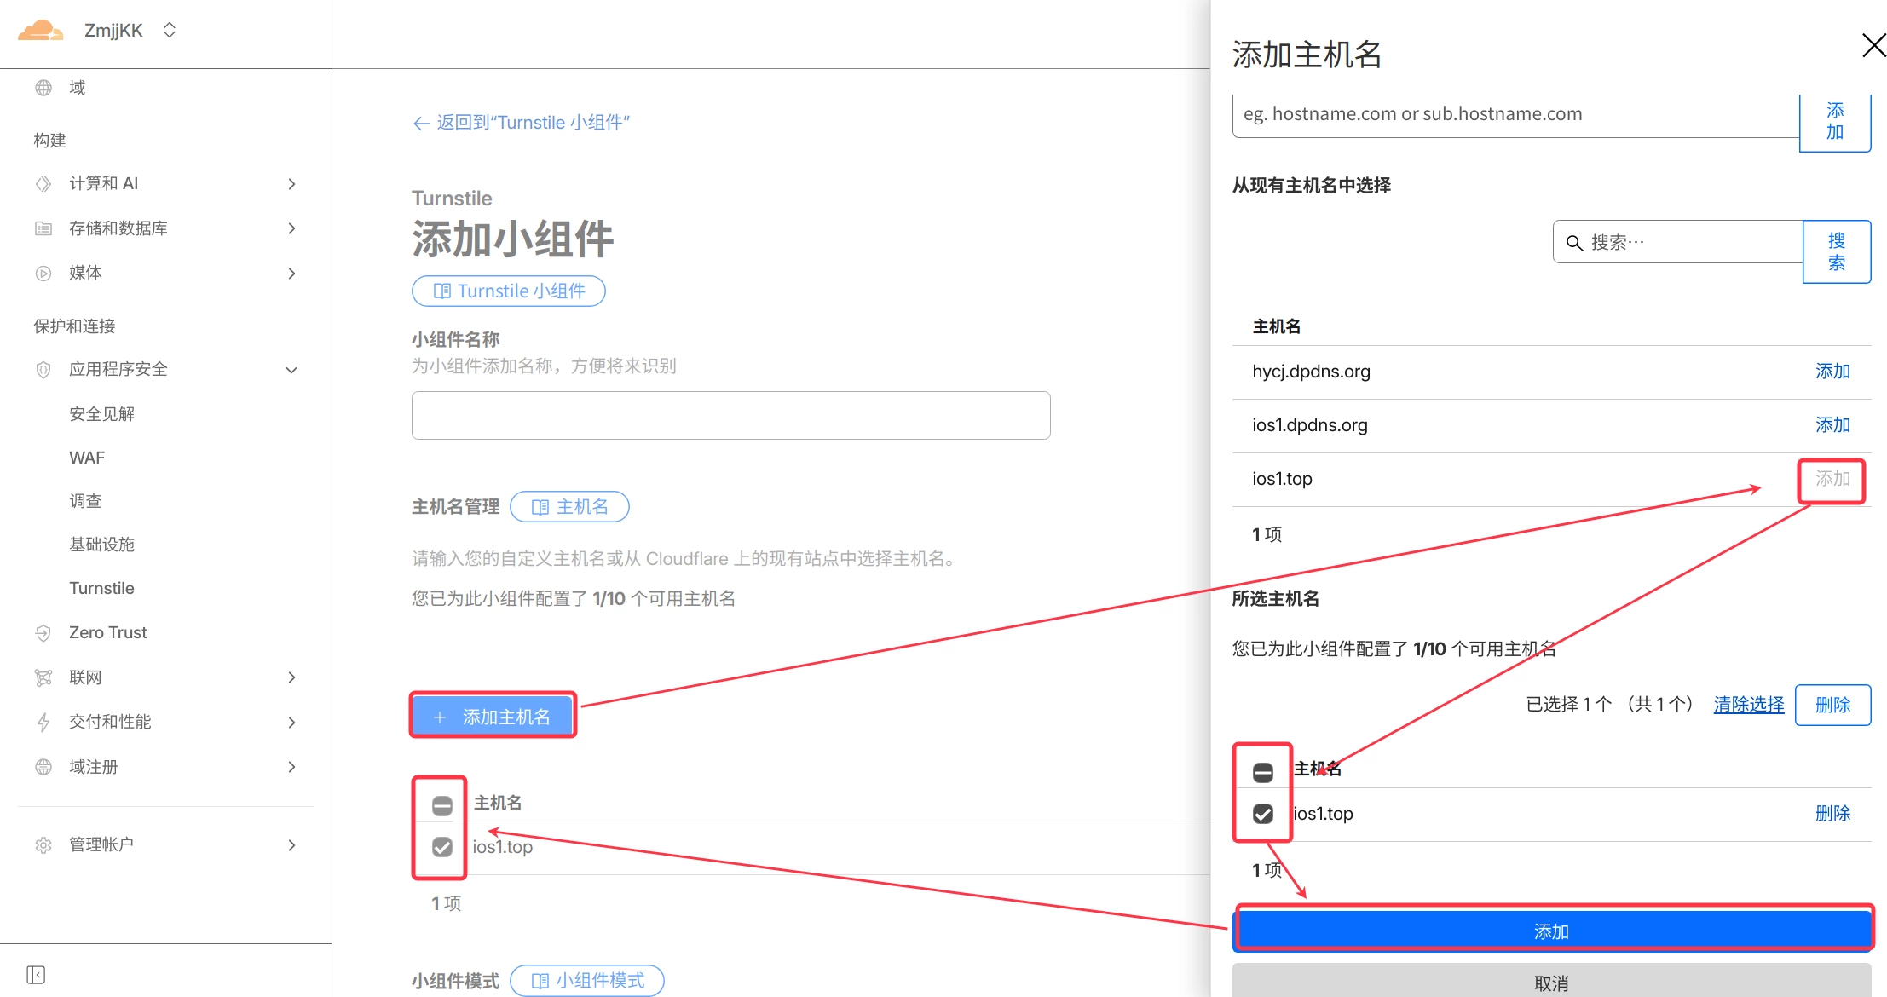The height and width of the screenshot is (997, 1887).
Task: Click the 清除选择 link
Action: coord(1748,704)
